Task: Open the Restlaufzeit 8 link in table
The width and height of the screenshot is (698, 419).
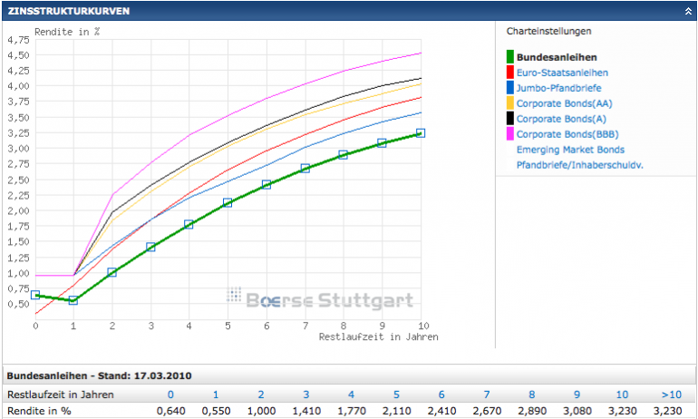Action: click(532, 395)
